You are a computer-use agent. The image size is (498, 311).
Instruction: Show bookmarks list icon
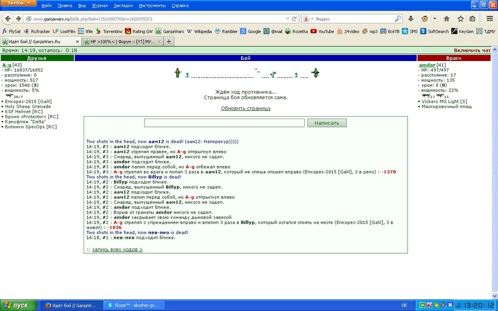click(x=473, y=19)
